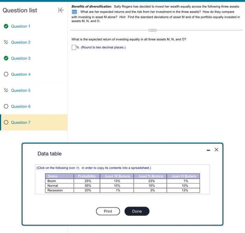Click Question 2 partial-credit status icon

pos(6,42)
